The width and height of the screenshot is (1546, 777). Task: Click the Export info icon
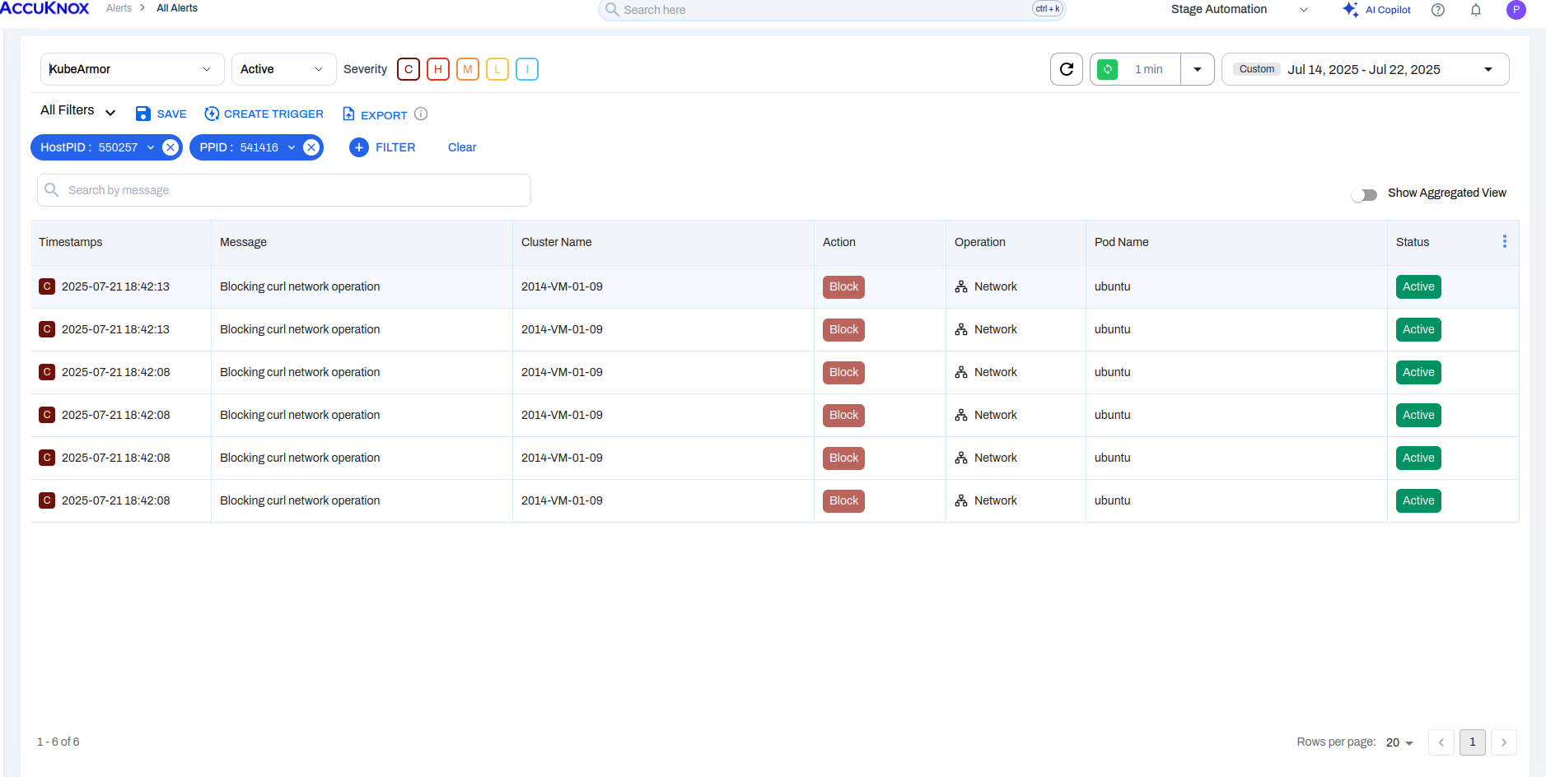tap(421, 114)
